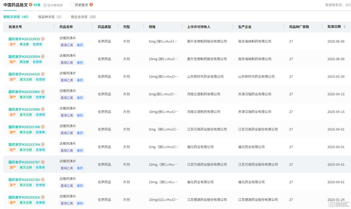The width and height of the screenshot is (351, 209).
Task: Click 审 icon next to H20253905
Action: 43,92
